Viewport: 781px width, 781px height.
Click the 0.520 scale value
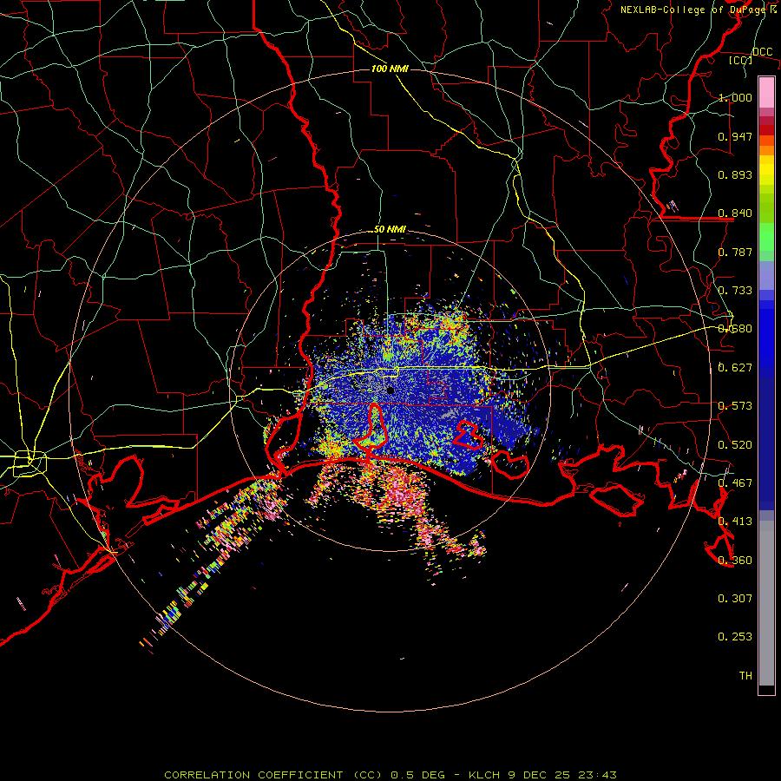tap(735, 445)
